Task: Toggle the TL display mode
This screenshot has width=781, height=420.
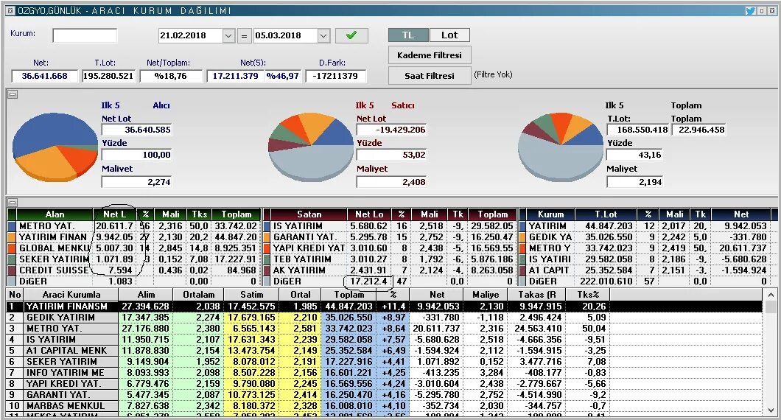Action: (408, 35)
